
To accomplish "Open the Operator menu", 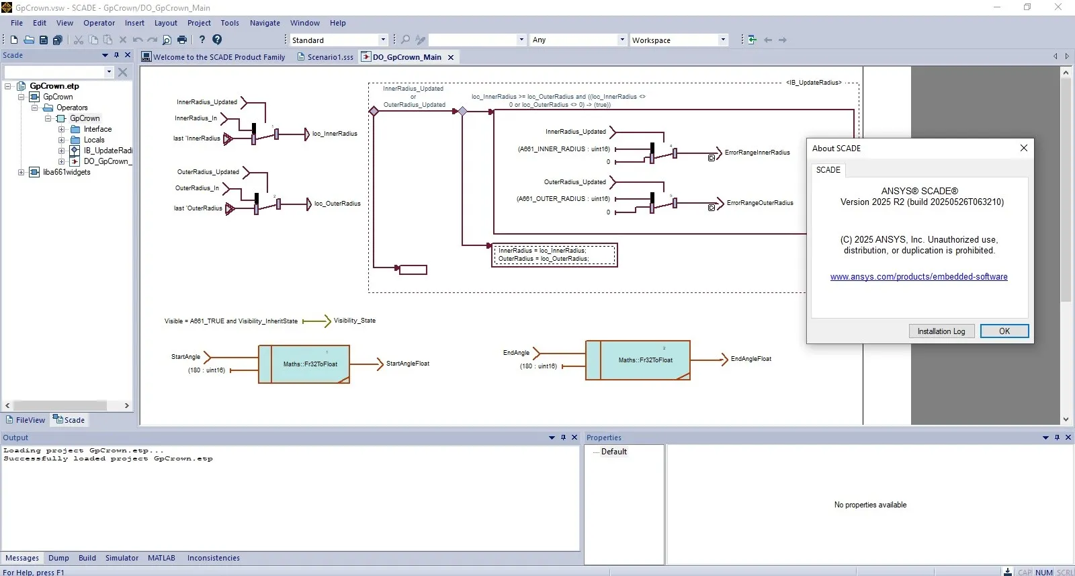I will (x=99, y=23).
